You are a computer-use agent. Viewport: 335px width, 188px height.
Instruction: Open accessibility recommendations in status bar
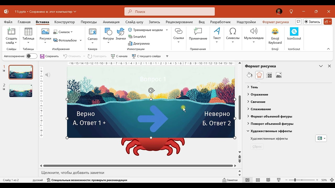pos(87,180)
